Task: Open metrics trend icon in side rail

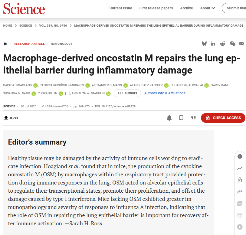Action: [x=240, y=168]
